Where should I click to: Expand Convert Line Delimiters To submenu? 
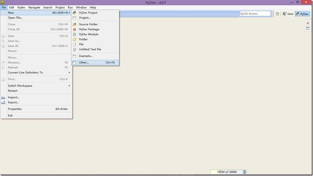pos(69,72)
